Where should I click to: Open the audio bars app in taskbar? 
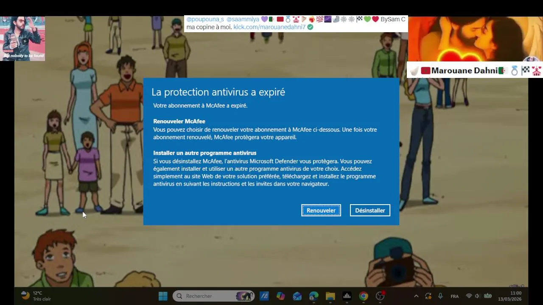click(347, 296)
